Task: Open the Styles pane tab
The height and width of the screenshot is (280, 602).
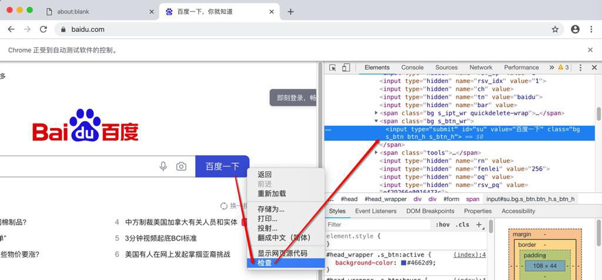Action: click(x=337, y=211)
